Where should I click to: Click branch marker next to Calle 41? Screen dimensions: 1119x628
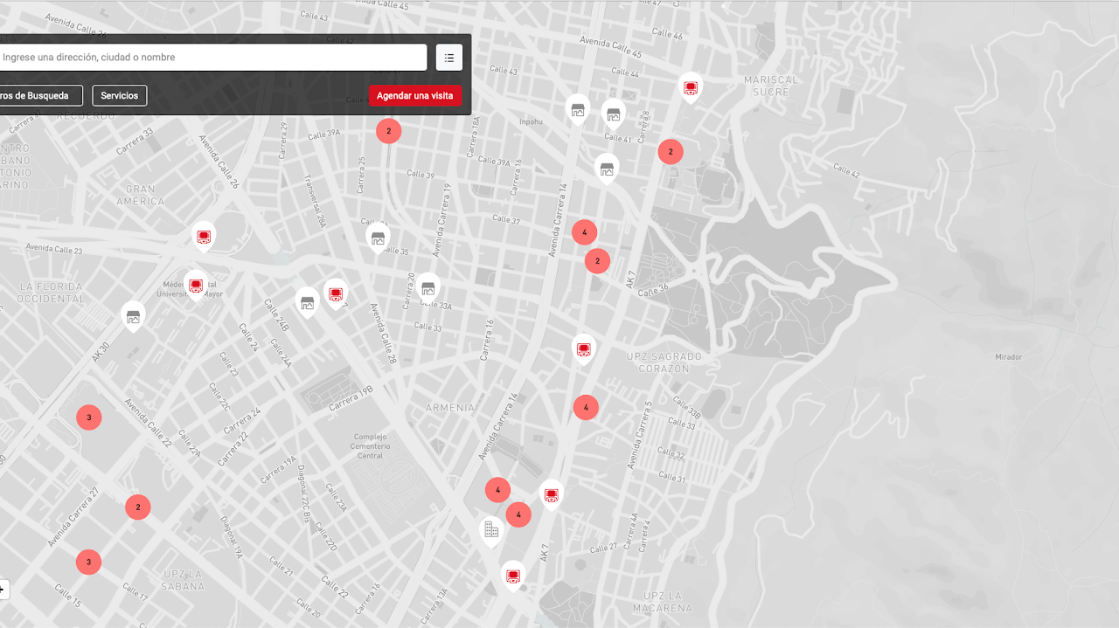pos(613,114)
